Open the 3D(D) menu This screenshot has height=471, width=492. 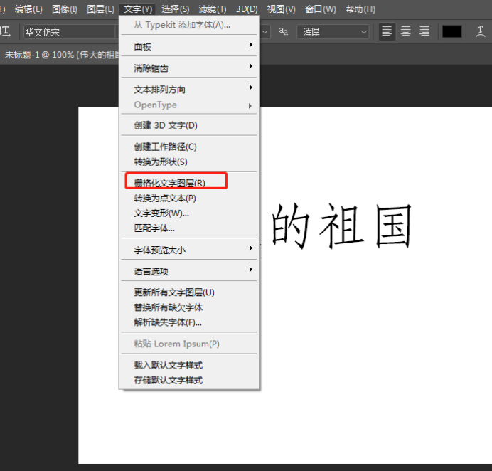tap(247, 9)
